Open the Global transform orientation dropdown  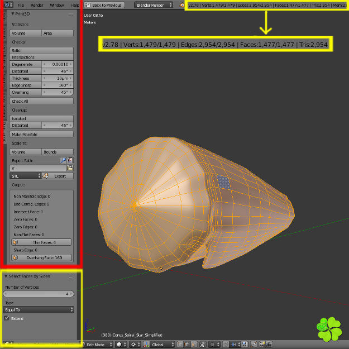point(162,345)
